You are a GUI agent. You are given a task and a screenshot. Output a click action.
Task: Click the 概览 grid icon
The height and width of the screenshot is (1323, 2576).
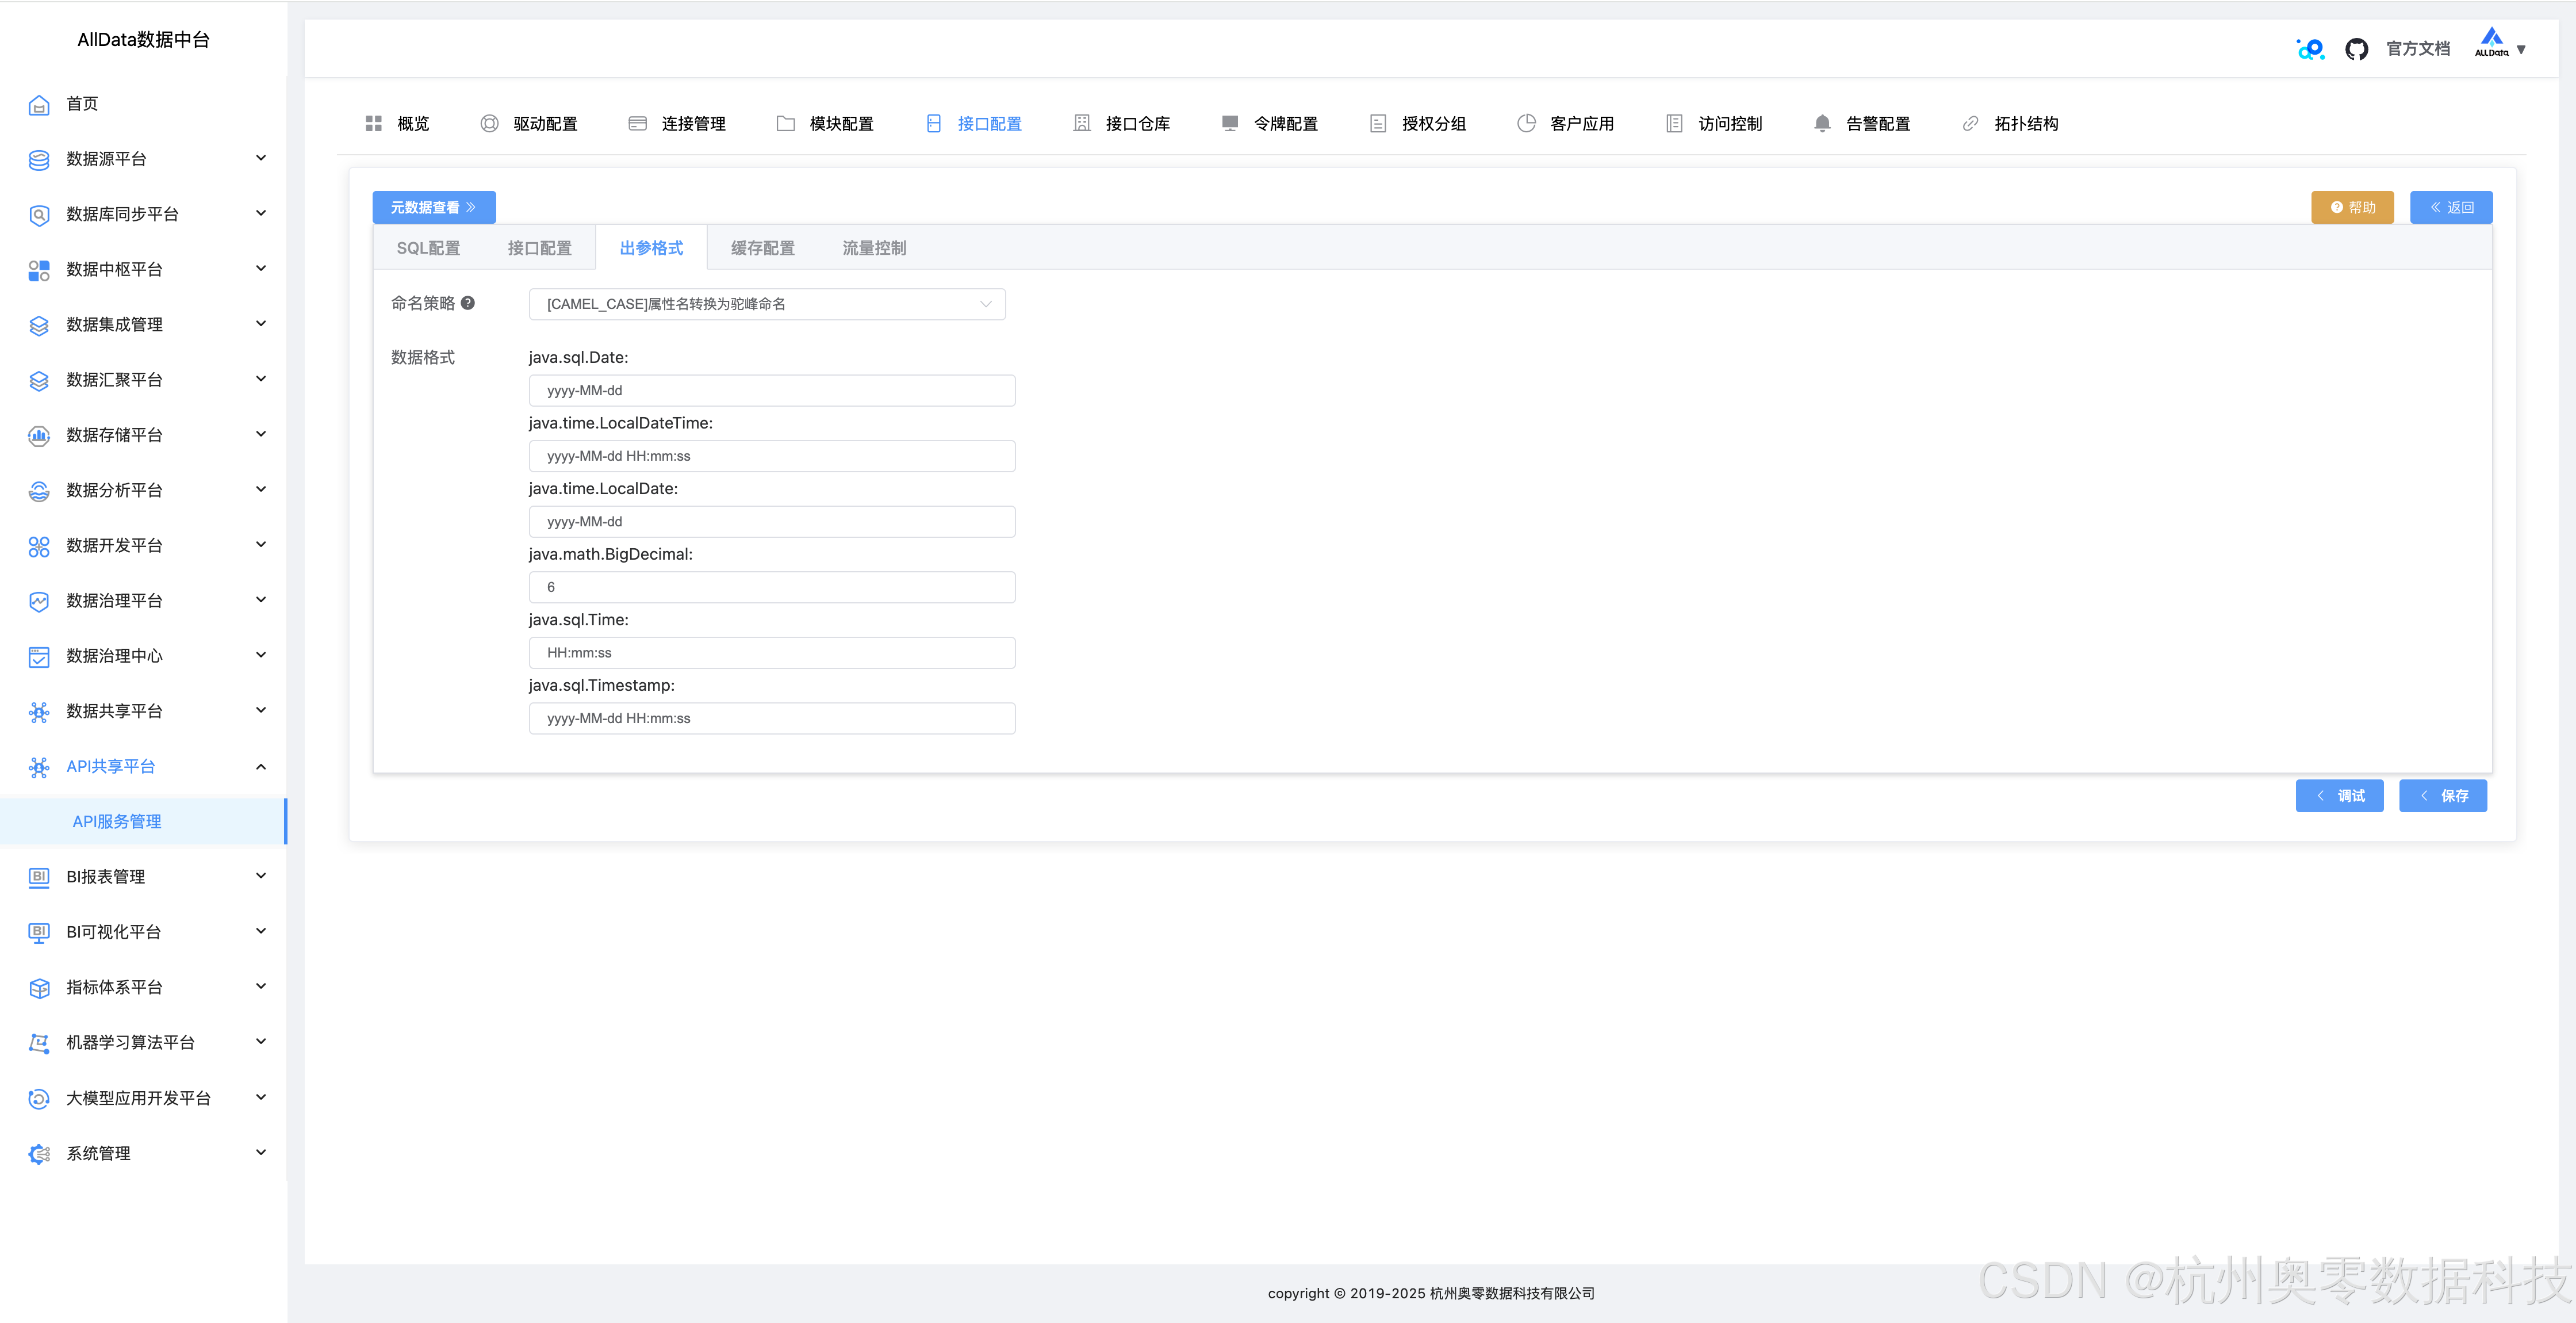tap(374, 123)
